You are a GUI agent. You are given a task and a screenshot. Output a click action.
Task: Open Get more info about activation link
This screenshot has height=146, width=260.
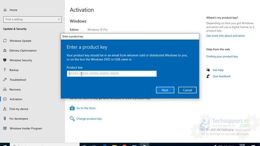[x=225, y=36]
